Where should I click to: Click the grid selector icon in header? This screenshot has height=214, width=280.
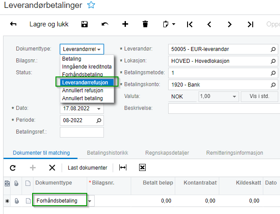pos(7,183)
